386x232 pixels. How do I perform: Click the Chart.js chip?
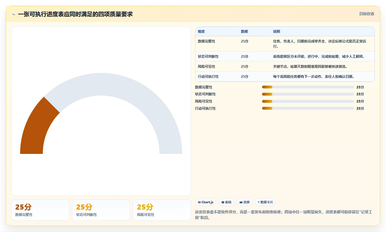[x=205, y=202]
